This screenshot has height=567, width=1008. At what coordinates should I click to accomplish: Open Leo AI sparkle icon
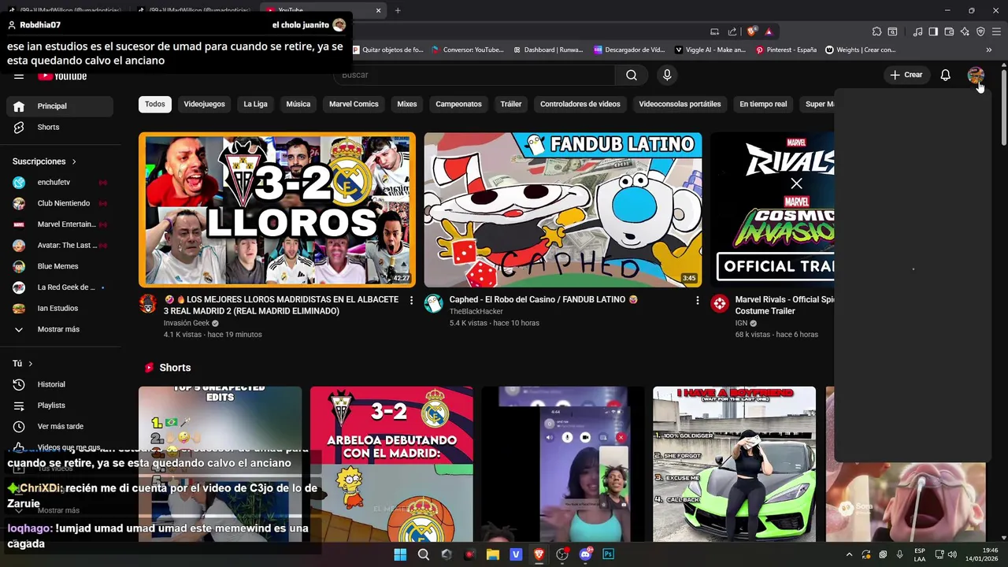[x=965, y=31]
